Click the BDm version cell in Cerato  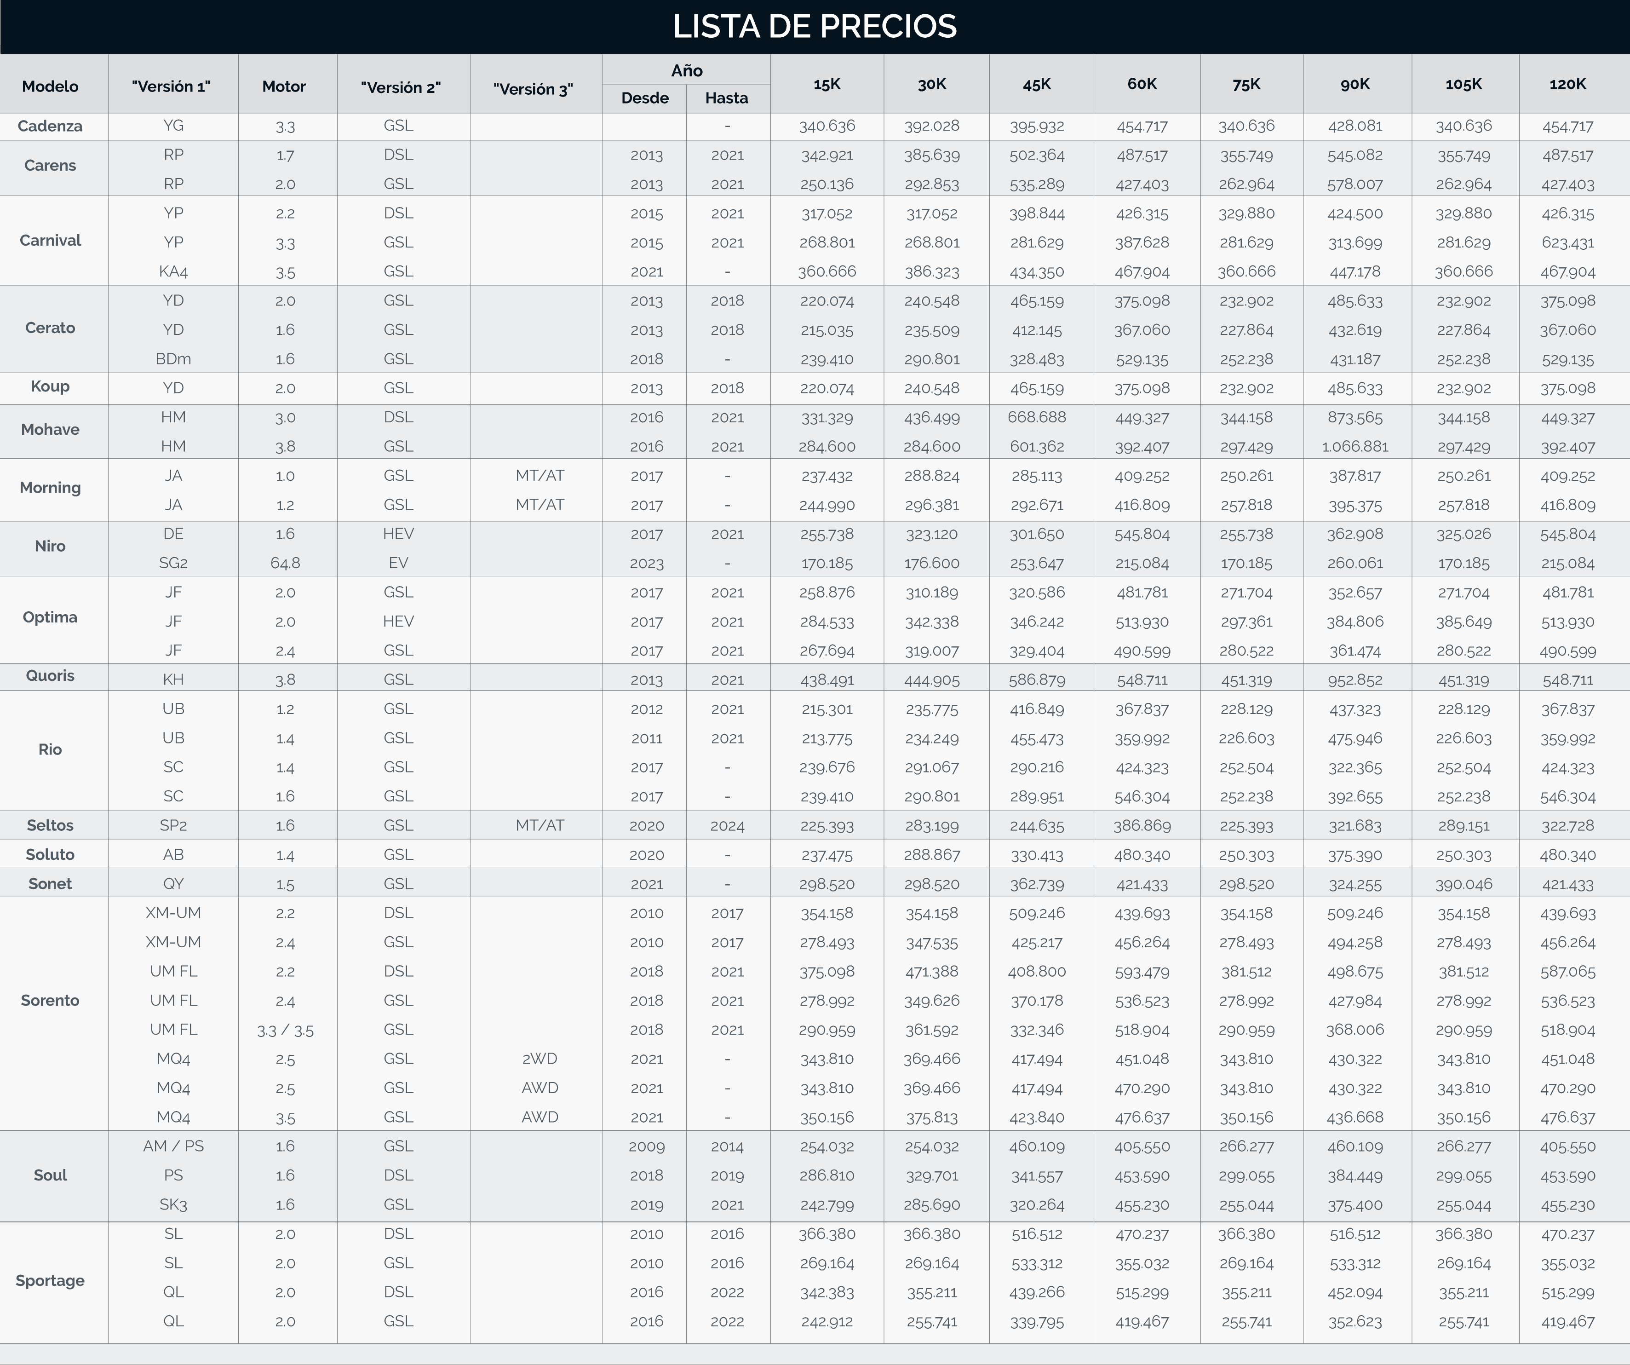pyautogui.click(x=173, y=359)
